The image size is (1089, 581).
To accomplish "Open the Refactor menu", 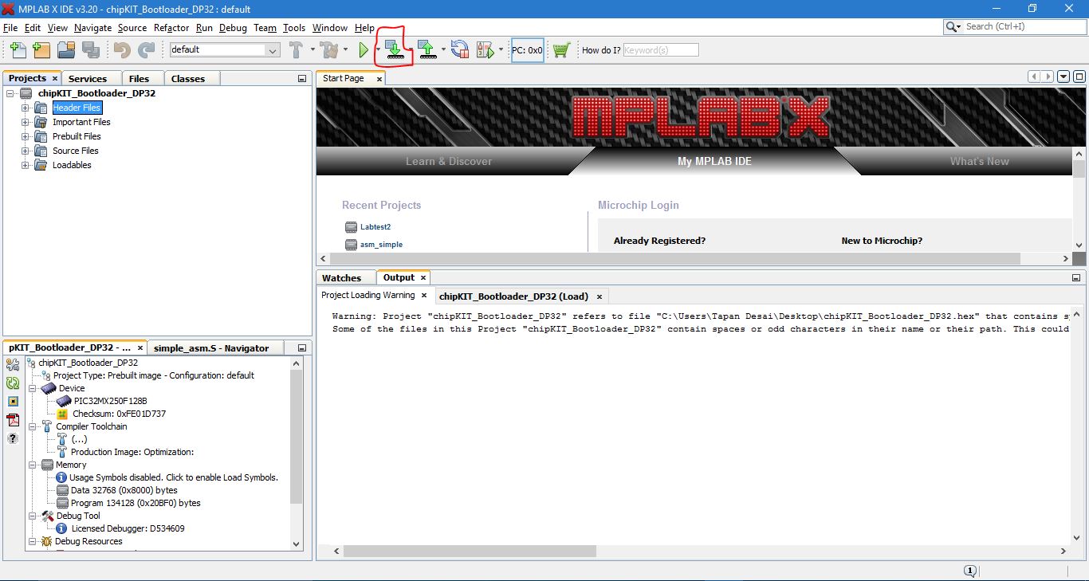I will [x=171, y=28].
